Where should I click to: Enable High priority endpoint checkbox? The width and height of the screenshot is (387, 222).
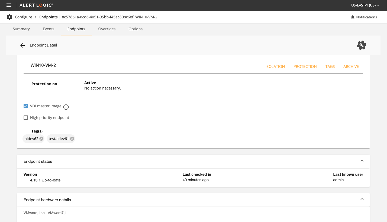pos(26,118)
